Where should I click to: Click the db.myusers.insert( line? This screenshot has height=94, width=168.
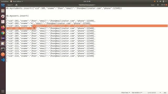pyautogui.click(x=17, y=16)
